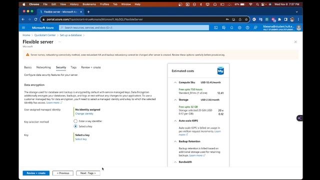The image size is (320, 180).
Task: Reload the Azure portal page
Action: tap(35, 19)
